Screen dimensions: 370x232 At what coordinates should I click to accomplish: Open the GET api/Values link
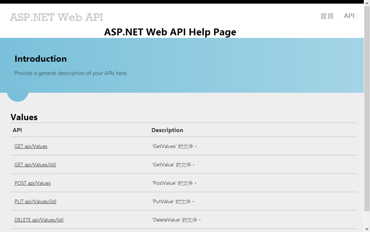[31, 146]
